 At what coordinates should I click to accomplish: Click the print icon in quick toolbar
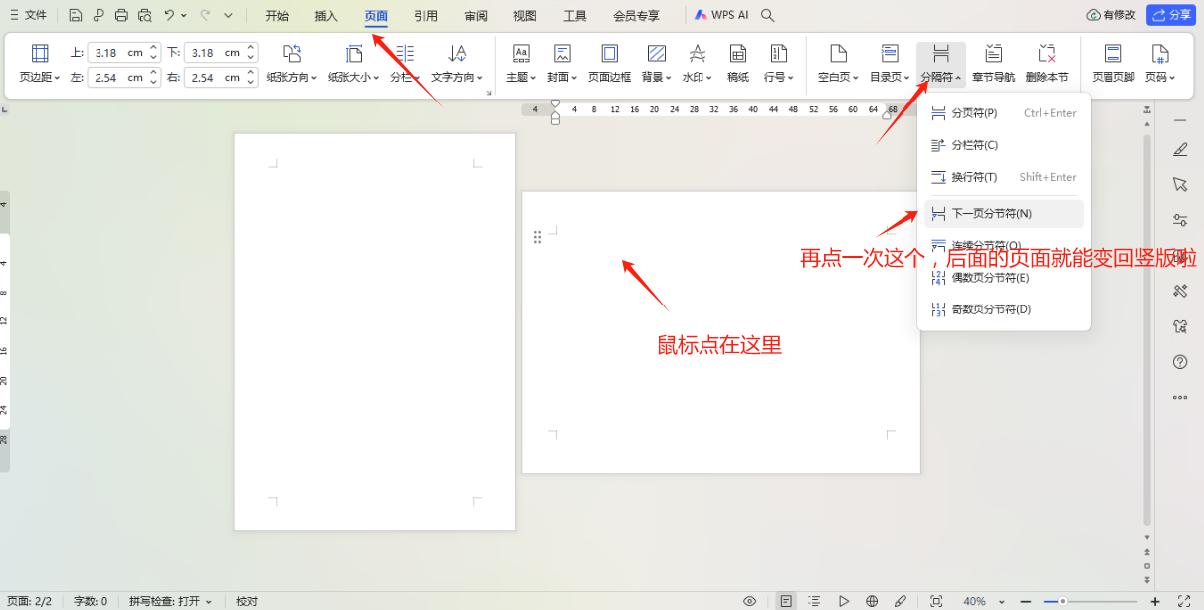pos(121,15)
